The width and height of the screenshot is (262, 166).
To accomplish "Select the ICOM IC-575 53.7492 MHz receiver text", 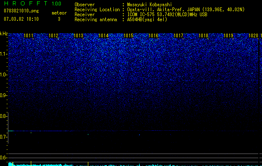I will point(167,15).
